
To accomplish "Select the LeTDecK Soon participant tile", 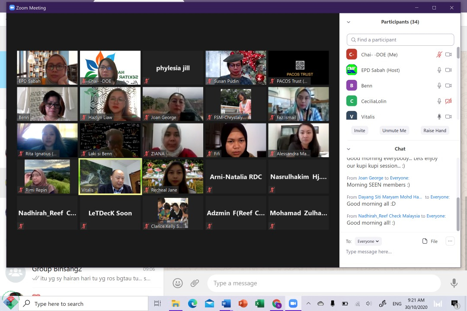I will coord(110,213).
